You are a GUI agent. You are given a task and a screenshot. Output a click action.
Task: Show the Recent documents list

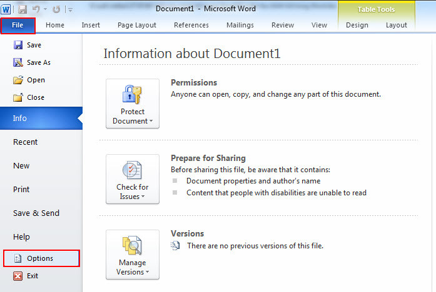click(x=25, y=142)
